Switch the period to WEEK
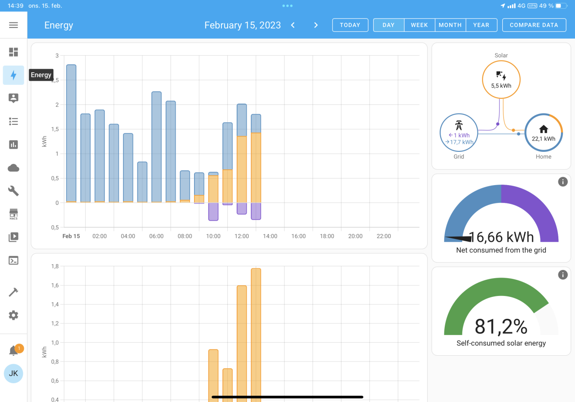The image size is (575, 402). 419,25
